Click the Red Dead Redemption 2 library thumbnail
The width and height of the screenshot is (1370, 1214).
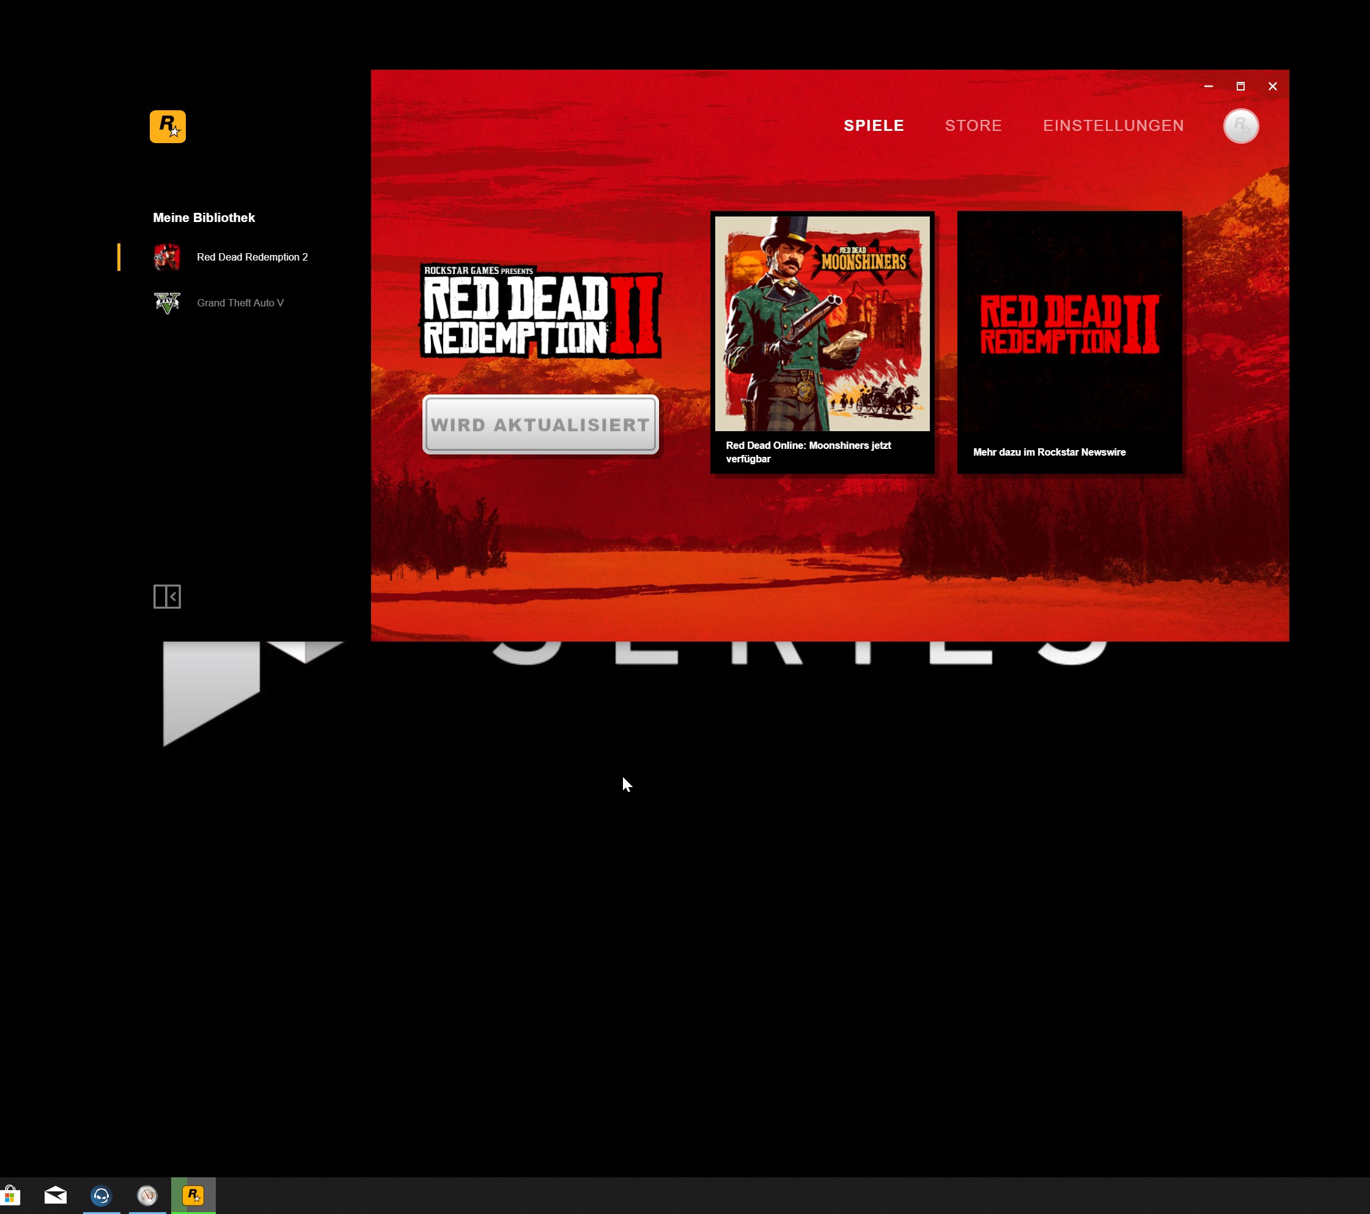pyautogui.click(x=167, y=257)
